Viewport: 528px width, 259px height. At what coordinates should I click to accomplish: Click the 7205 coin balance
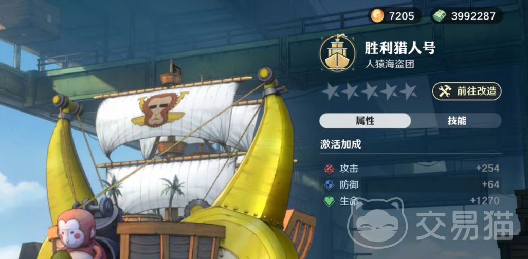coord(400,16)
